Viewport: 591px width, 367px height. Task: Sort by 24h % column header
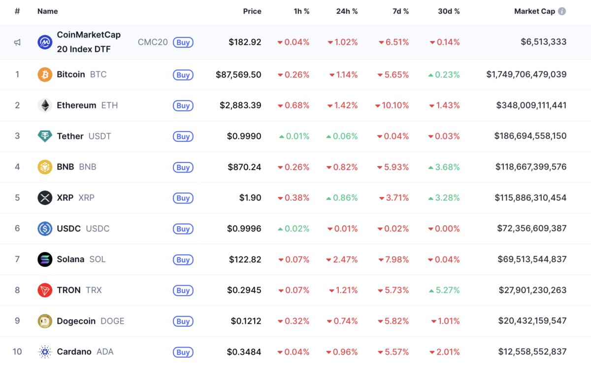(x=347, y=11)
